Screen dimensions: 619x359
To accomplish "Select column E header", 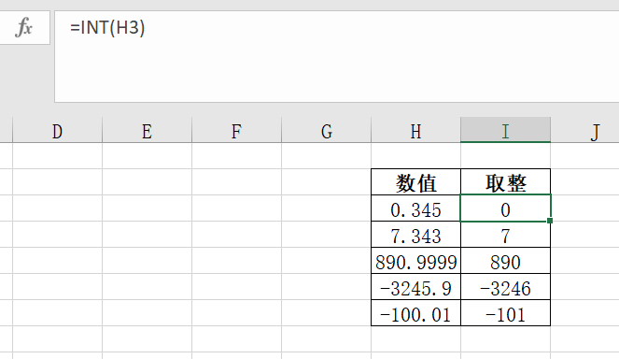I will pos(147,130).
